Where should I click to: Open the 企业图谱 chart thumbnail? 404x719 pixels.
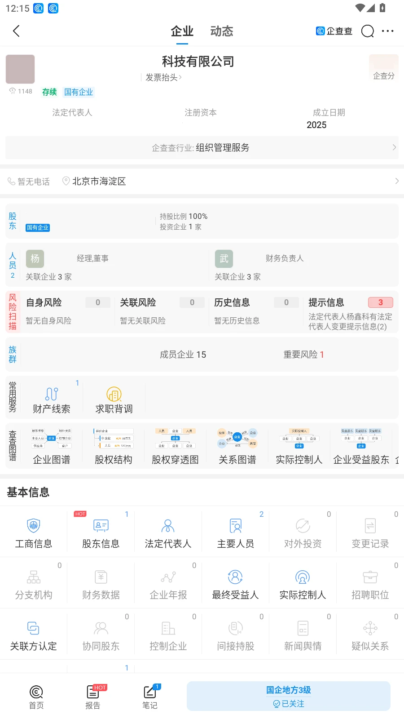[52, 446]
